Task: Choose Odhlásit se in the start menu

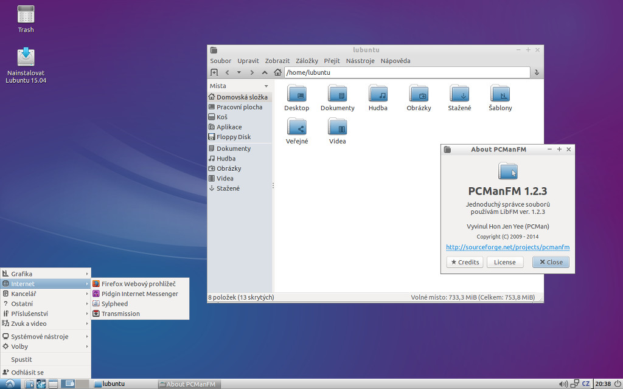Action: click(x=45, y=373)
